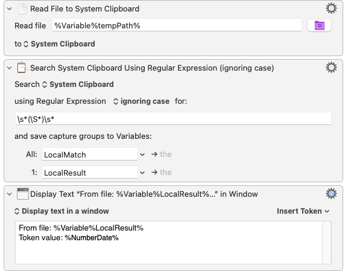Collapse the Display Text action
Image resolution: width=348 pixels, height=271 pixels.
point(9,194)
